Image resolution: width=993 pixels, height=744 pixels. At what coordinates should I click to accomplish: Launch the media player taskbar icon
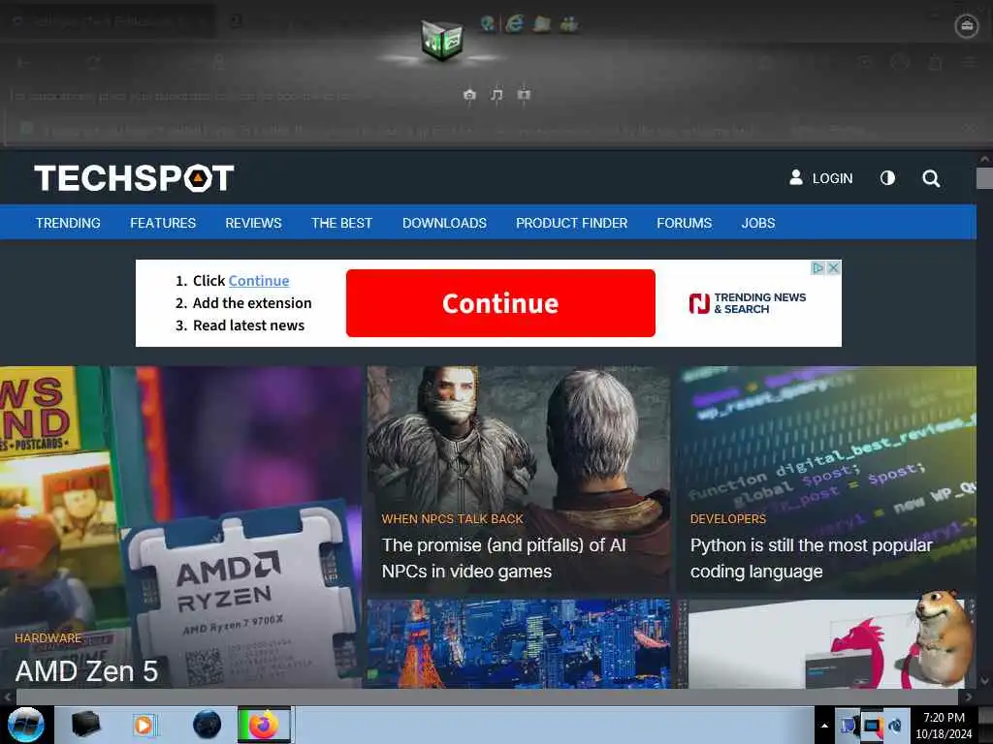point(144,725)
